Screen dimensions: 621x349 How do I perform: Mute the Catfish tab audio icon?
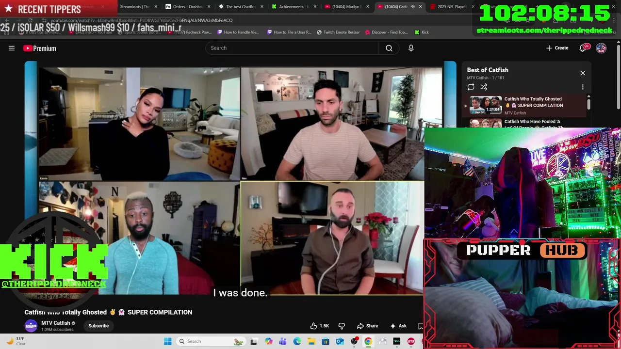(412, 7)
